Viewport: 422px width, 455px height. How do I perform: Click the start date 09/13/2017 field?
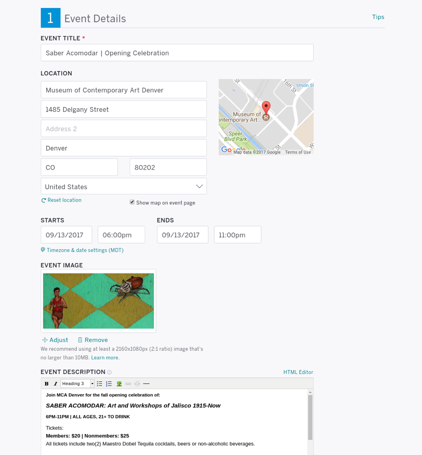[x=66, y=235]
